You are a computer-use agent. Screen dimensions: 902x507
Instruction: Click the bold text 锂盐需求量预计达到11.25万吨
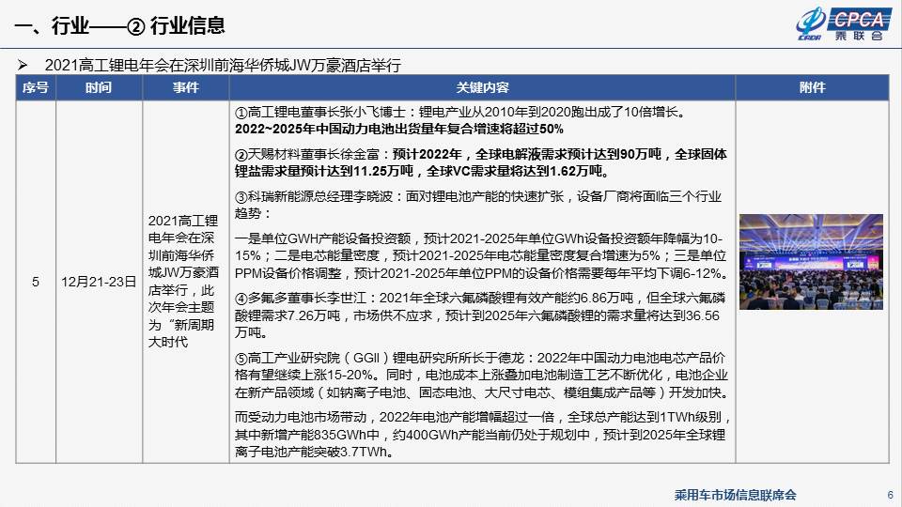[x=324, y=171]
